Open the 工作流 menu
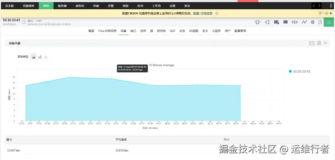Image resolution: width=335 pixels, height=160 pixels. [156, 6]
